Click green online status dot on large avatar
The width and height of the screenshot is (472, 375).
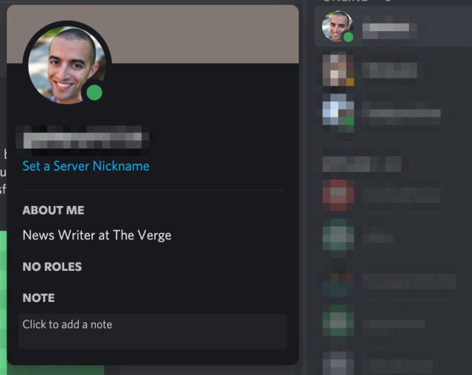94,92
